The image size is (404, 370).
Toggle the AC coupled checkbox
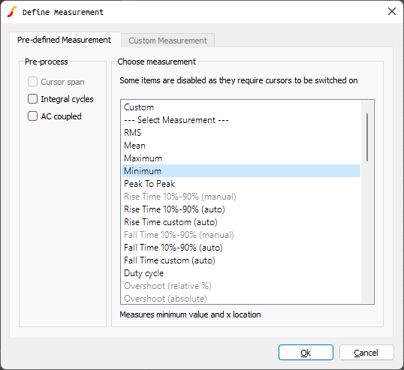pos(32,116)
